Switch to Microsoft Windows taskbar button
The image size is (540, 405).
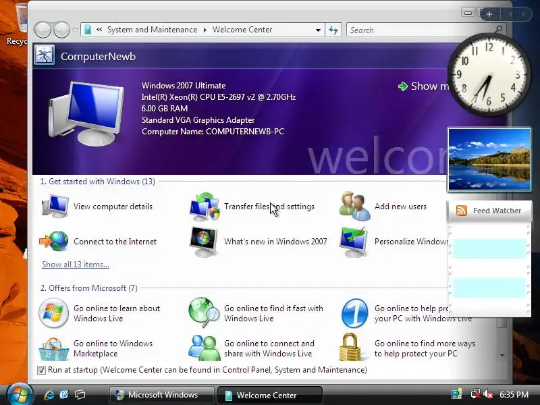coord(161,395)
